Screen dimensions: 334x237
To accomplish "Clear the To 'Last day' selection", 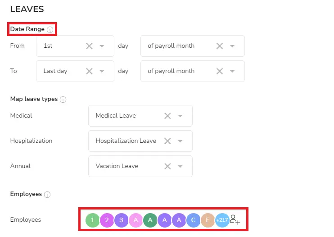I will [89, 71].
